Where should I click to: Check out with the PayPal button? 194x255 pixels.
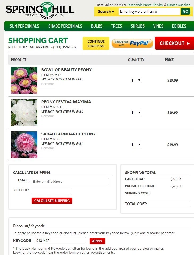coord(132,43)
